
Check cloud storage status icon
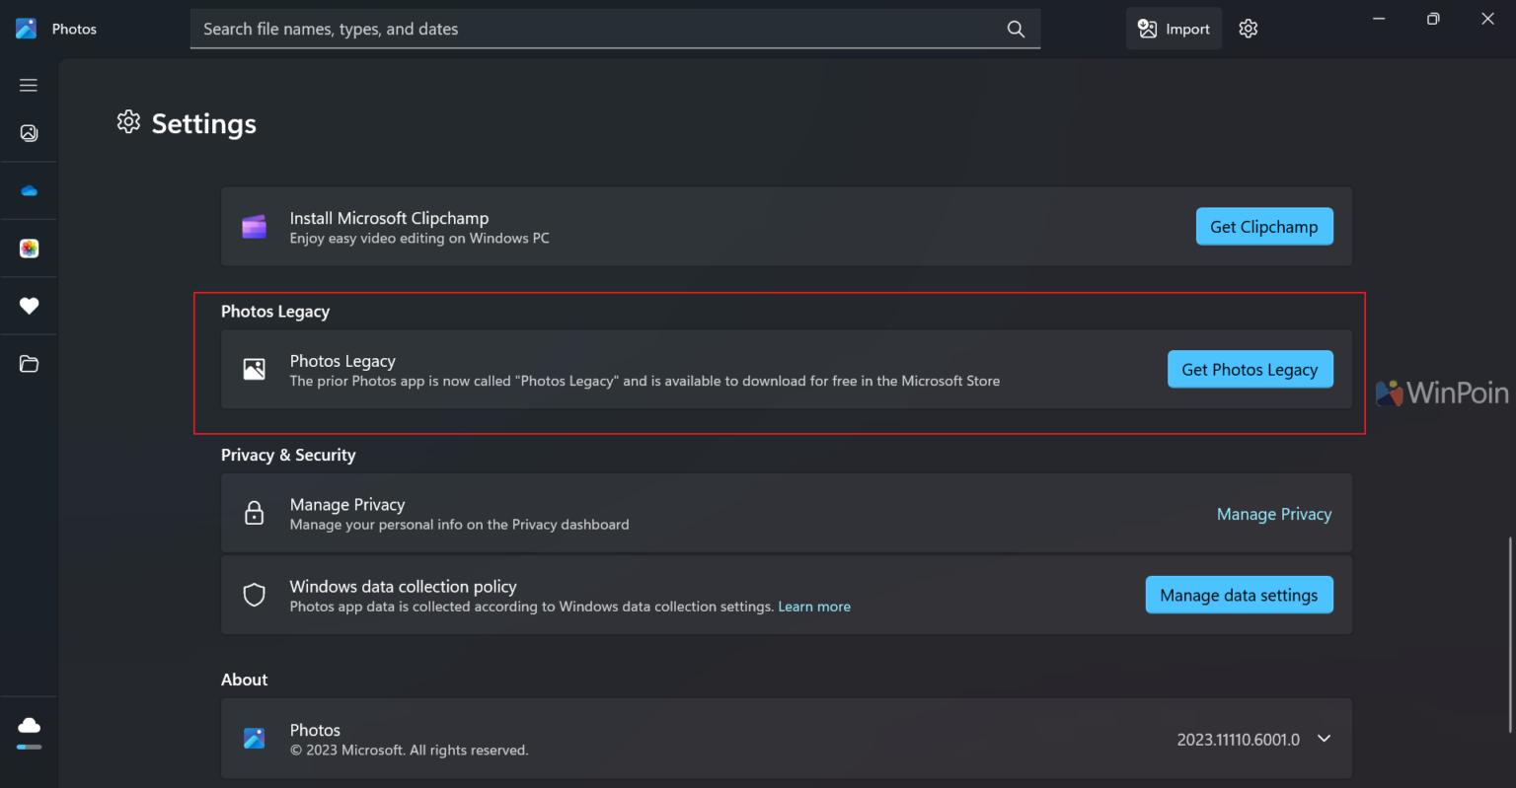(x=29, y=727)
